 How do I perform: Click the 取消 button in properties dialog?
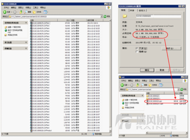point(162,70)
